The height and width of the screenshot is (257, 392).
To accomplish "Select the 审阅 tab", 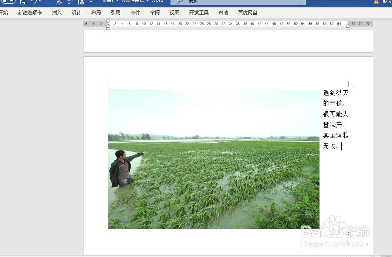I will click(x=155, y=13).
